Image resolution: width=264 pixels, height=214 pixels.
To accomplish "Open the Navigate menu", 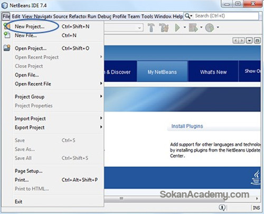I will (43, 16).
